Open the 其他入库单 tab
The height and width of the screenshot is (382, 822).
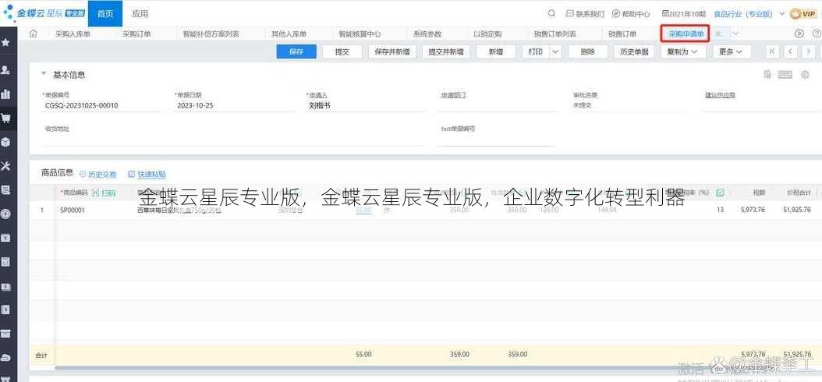pos(289,34)
